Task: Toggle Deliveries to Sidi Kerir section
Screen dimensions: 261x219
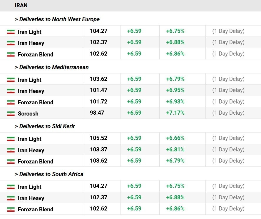Action: (x=45, y=126)
